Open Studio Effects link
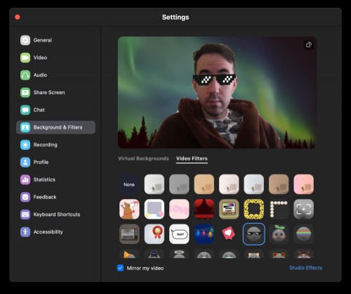 click(305, 268)
